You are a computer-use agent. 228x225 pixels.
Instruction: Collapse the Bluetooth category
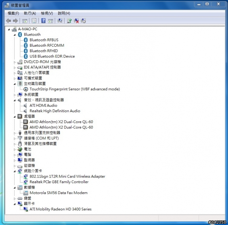[15, 35]
